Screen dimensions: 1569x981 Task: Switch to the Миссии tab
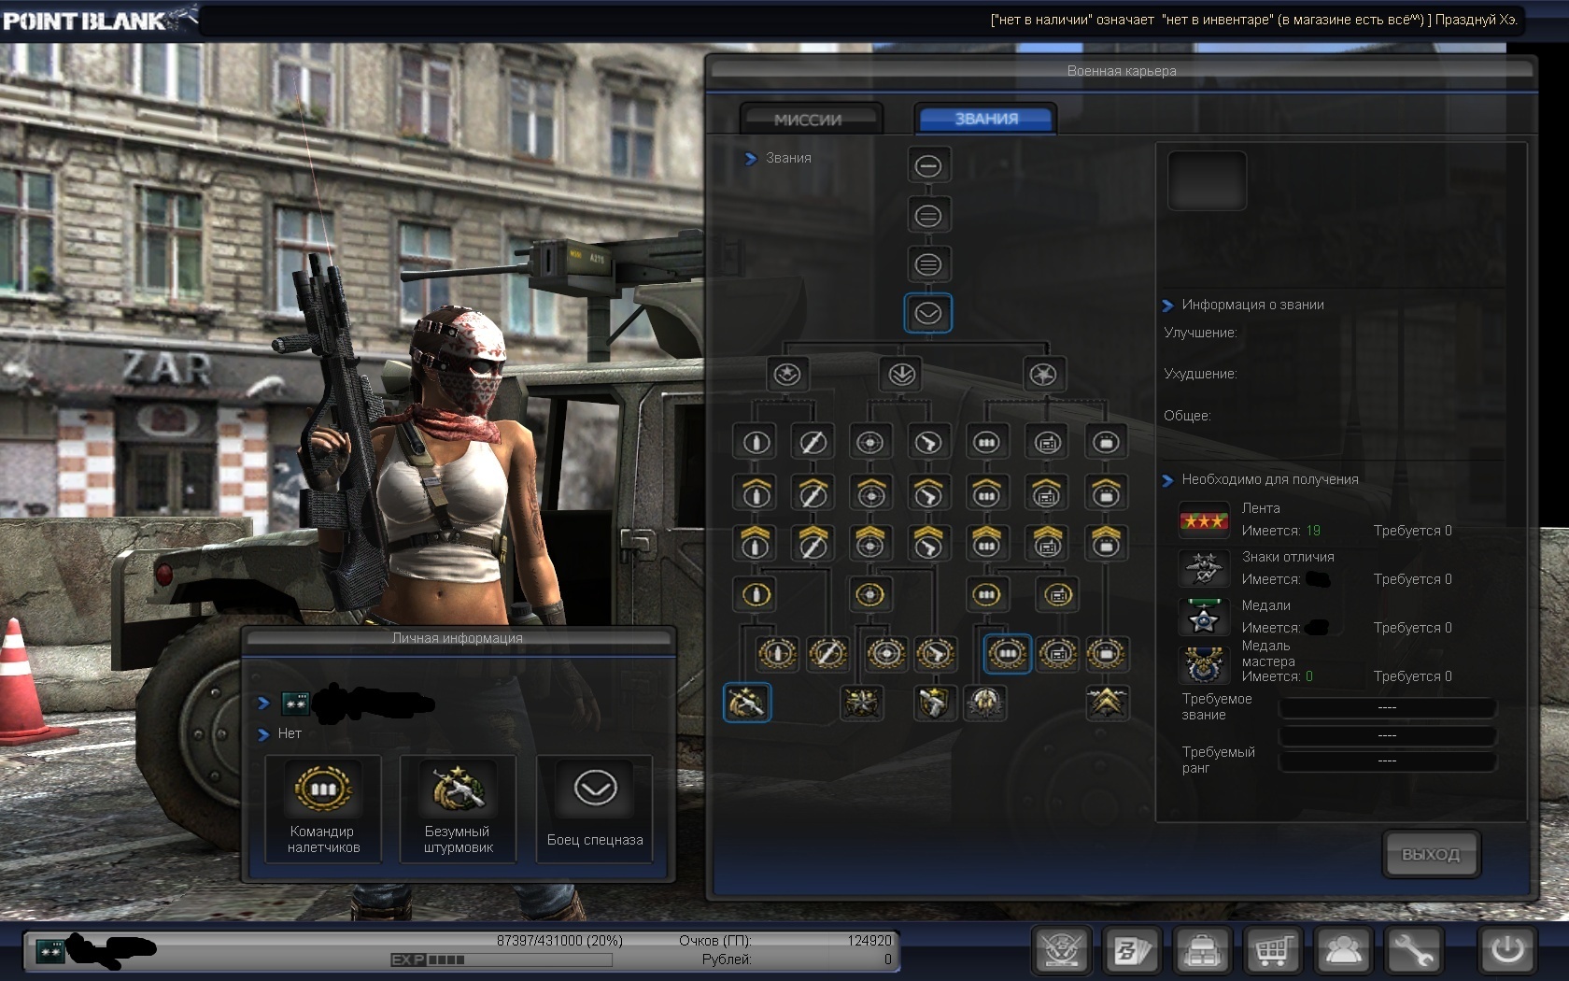tap(809, 120)
